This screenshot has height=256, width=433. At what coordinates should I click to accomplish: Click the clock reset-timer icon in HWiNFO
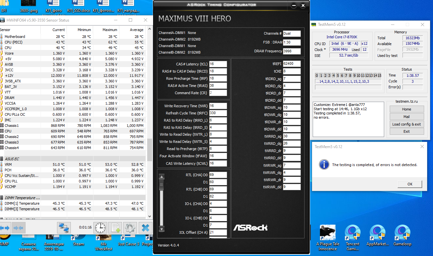[100, 228]
